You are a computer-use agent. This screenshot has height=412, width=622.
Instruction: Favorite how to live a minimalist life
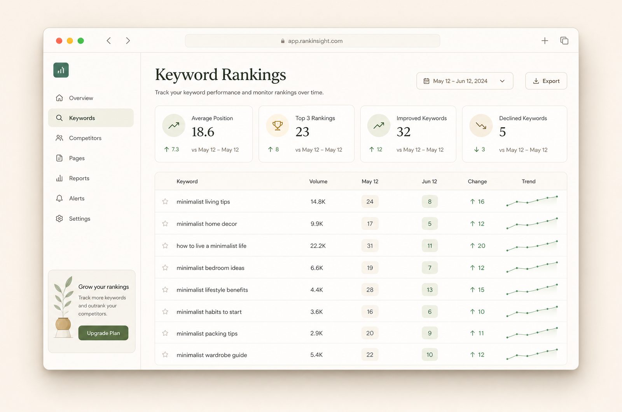[x=165, y=246]
